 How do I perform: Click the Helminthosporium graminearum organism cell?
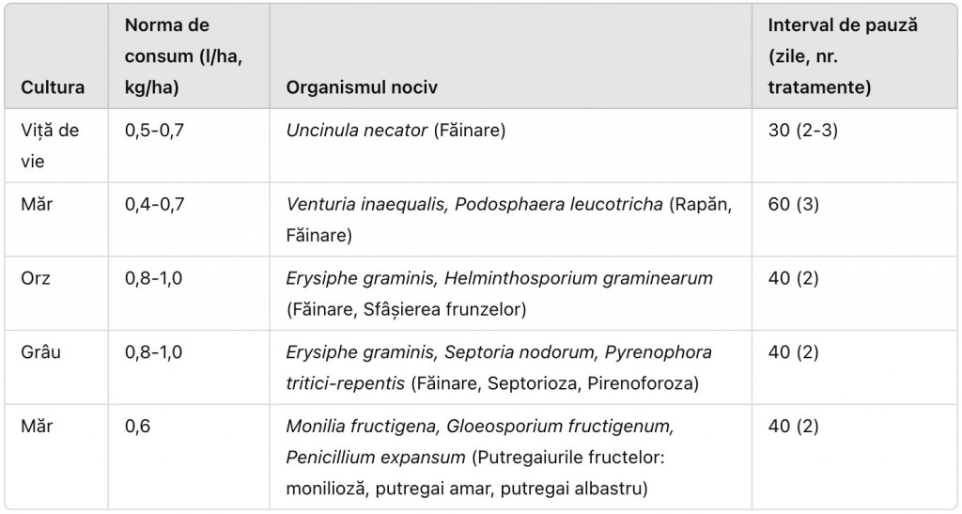coord(498,292)
